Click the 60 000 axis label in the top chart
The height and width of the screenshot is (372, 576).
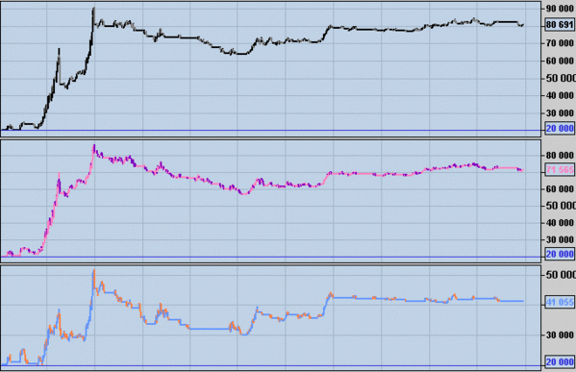pyautogui.click(x=560, y=61)
